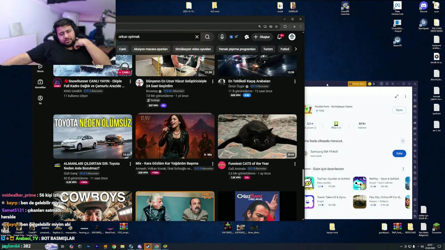
Task: Play the black cat video thumbnail
Action: (x=257, y=136)
